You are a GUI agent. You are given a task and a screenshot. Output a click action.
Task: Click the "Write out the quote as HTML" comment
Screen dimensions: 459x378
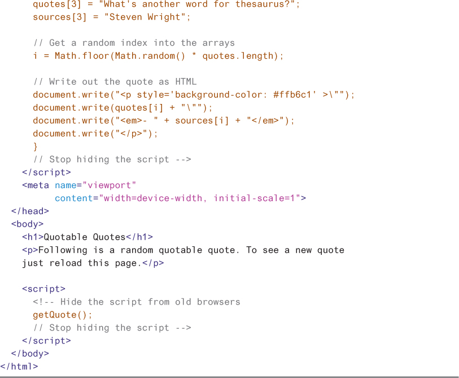(x=115, y=82)
